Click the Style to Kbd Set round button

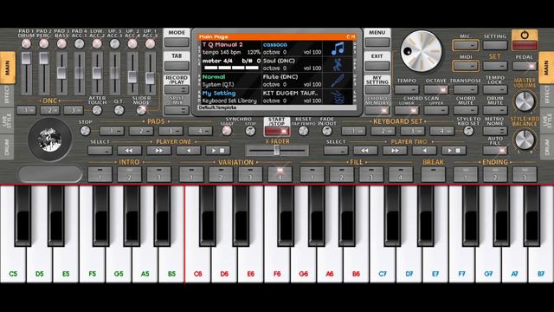coord(468,131)
